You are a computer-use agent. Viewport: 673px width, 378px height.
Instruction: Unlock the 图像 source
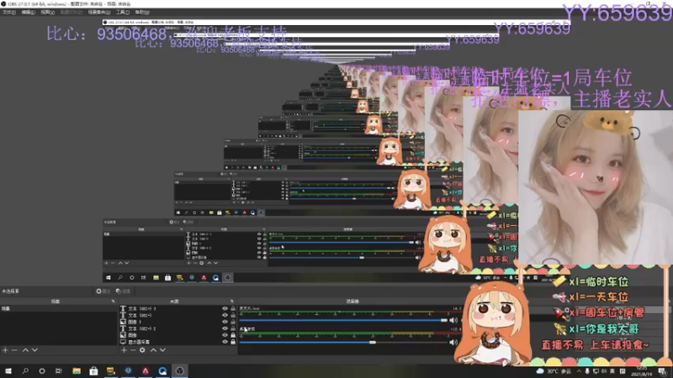233,335
